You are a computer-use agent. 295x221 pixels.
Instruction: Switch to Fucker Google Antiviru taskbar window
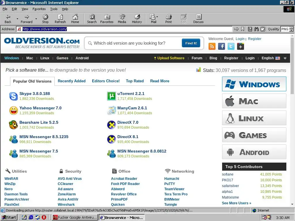(x=75, y=218)
